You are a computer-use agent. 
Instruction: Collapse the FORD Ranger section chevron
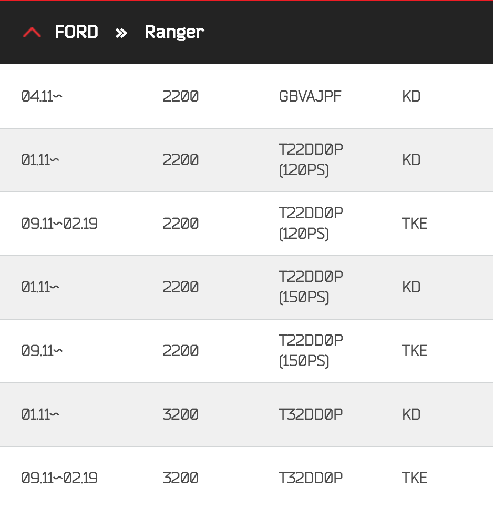[x=32, y=33]
